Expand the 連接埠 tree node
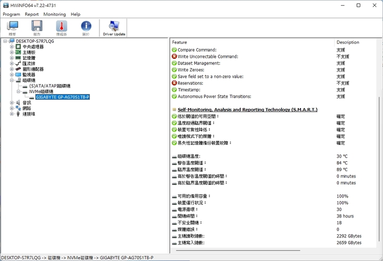Screen dimensions: 383x261 12,114
